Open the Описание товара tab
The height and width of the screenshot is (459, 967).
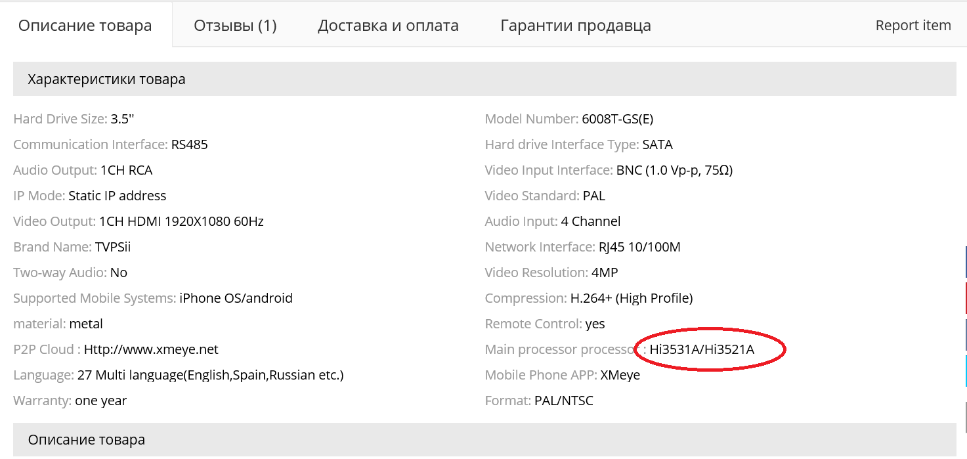pyautogui.click(x=85, y=26)
